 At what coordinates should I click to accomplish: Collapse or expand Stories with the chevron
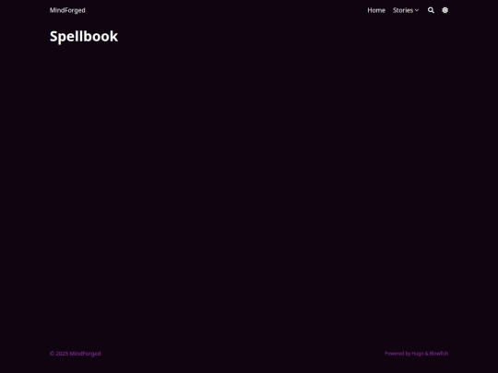(417, 10)
